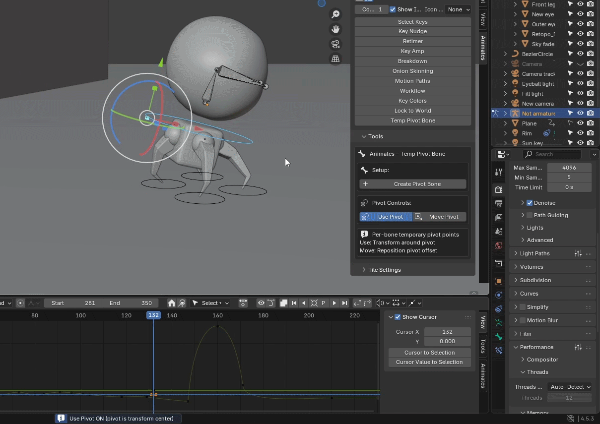Open the Tool properties wrench icon
The width and height of the screenshot is (600, 424).
[499, 172]
